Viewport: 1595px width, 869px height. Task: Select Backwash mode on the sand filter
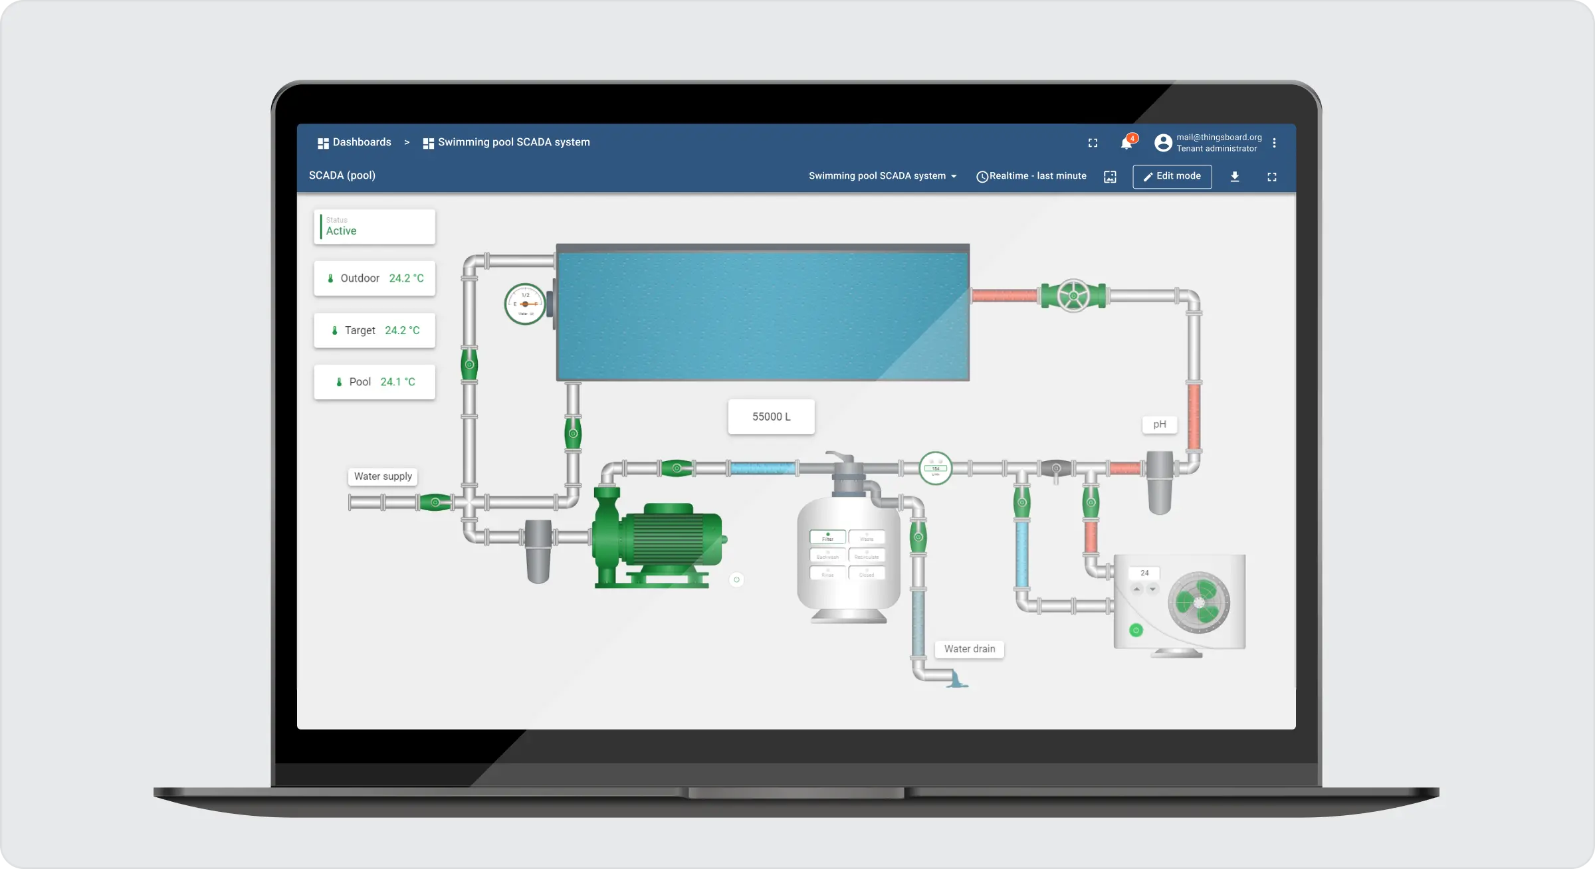click(827, 555)
